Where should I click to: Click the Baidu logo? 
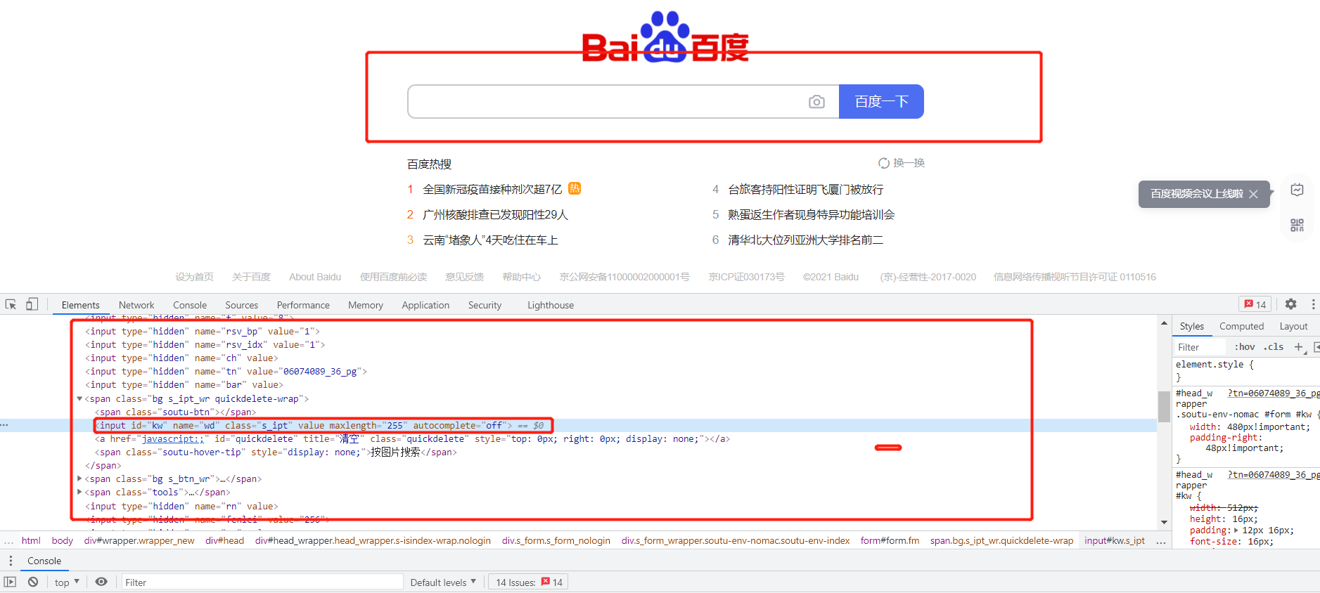point(665,37)
